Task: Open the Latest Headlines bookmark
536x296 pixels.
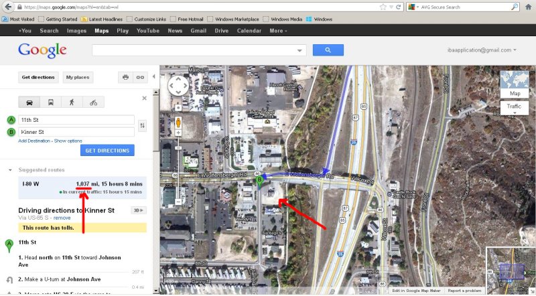Action: tap(102, 19)
